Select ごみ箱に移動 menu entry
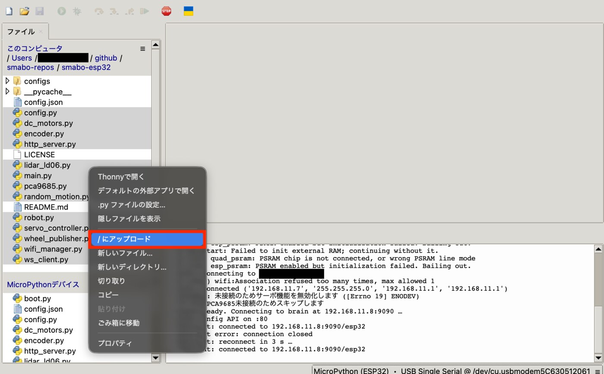 [147, 323]
